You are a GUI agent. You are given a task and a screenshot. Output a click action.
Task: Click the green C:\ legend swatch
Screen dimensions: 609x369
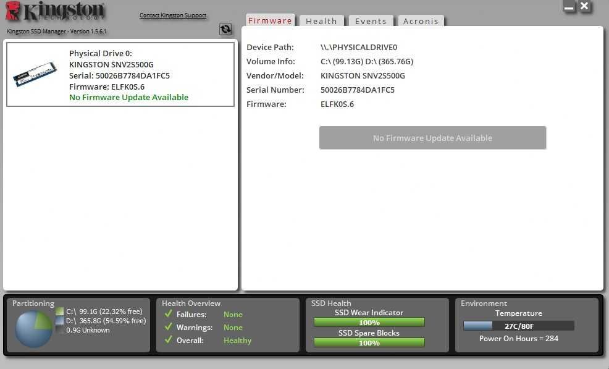[59, 312]
